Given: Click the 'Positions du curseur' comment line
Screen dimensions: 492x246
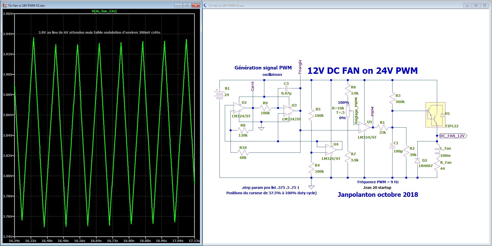Looking at the screenshot, I should tap(272, 193).
